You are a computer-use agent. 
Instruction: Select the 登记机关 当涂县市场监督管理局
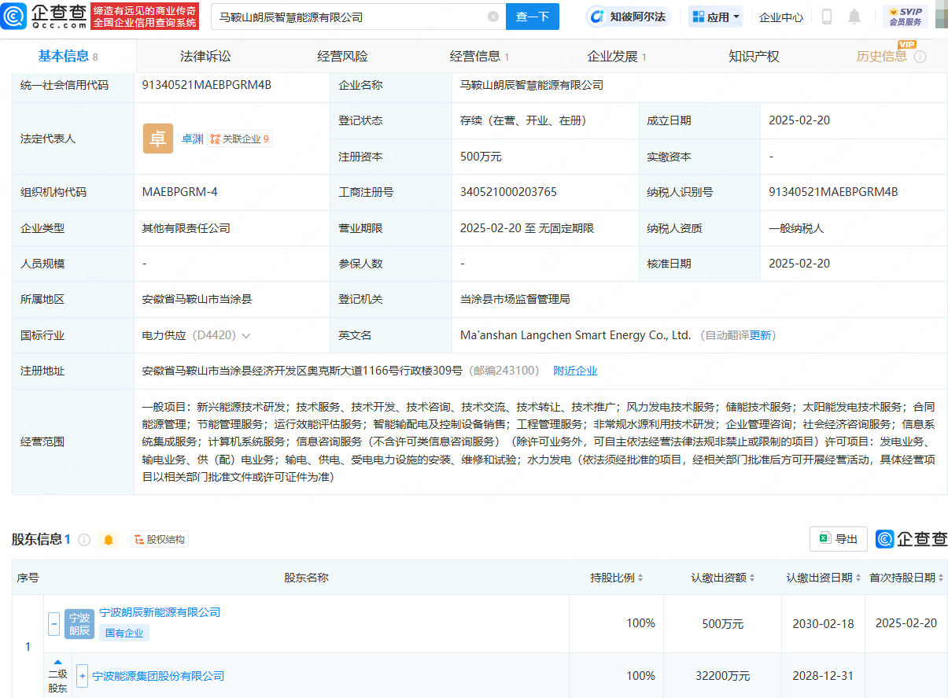515,299
